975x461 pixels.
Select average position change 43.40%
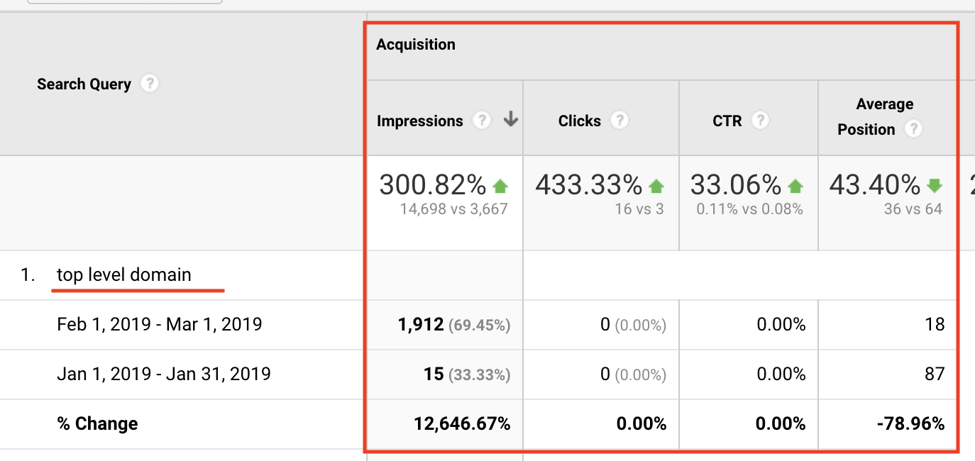(875, 185)
